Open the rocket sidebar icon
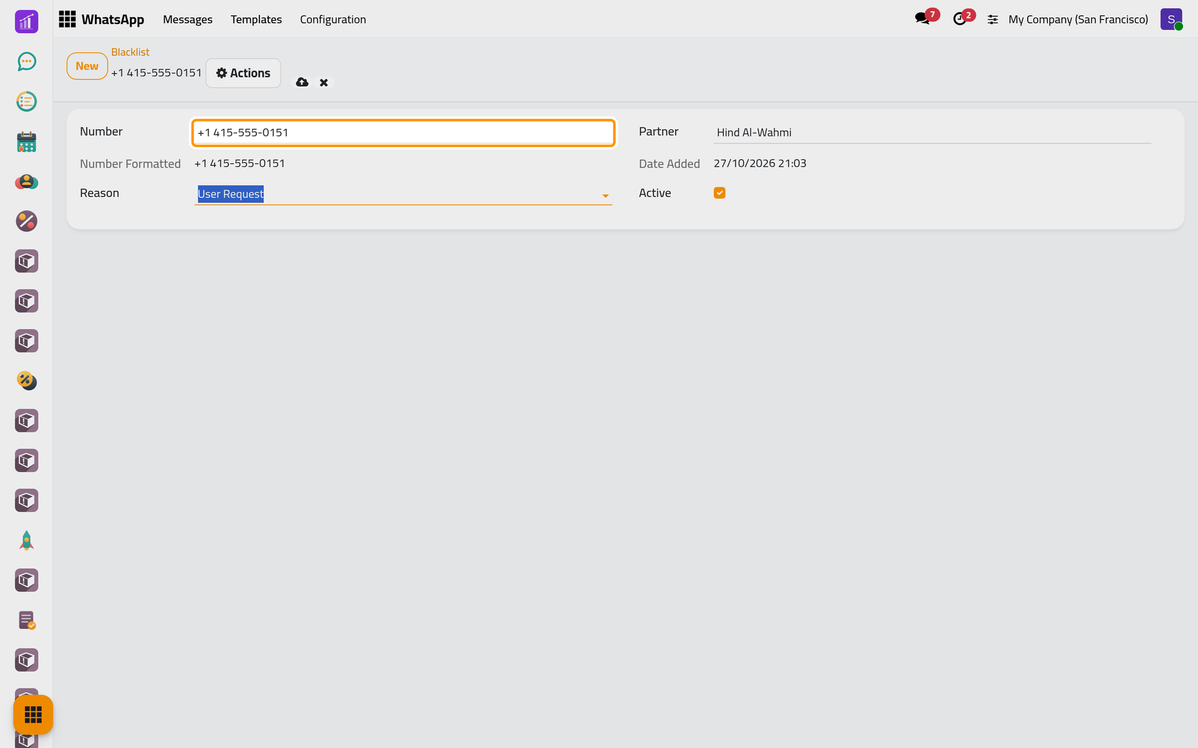1198x748 pixels. (26, 540)
